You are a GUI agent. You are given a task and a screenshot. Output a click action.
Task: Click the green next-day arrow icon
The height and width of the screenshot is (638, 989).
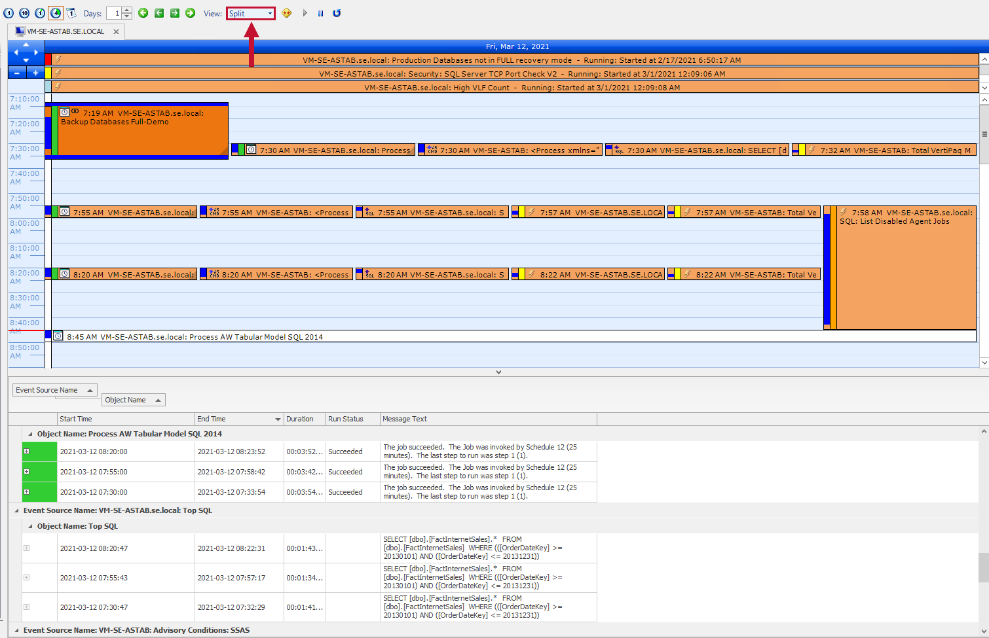click(x=190, y=13)
